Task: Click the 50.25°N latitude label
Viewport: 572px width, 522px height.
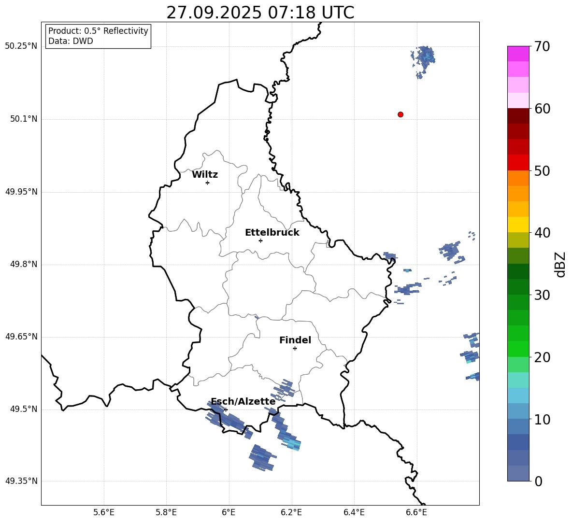Action: tap(21, 46)
